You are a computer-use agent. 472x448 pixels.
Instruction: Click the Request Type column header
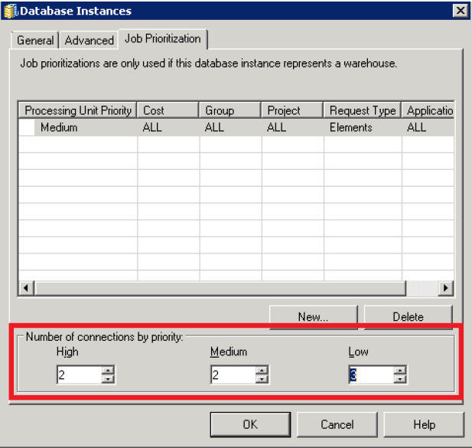coord(363,110)
